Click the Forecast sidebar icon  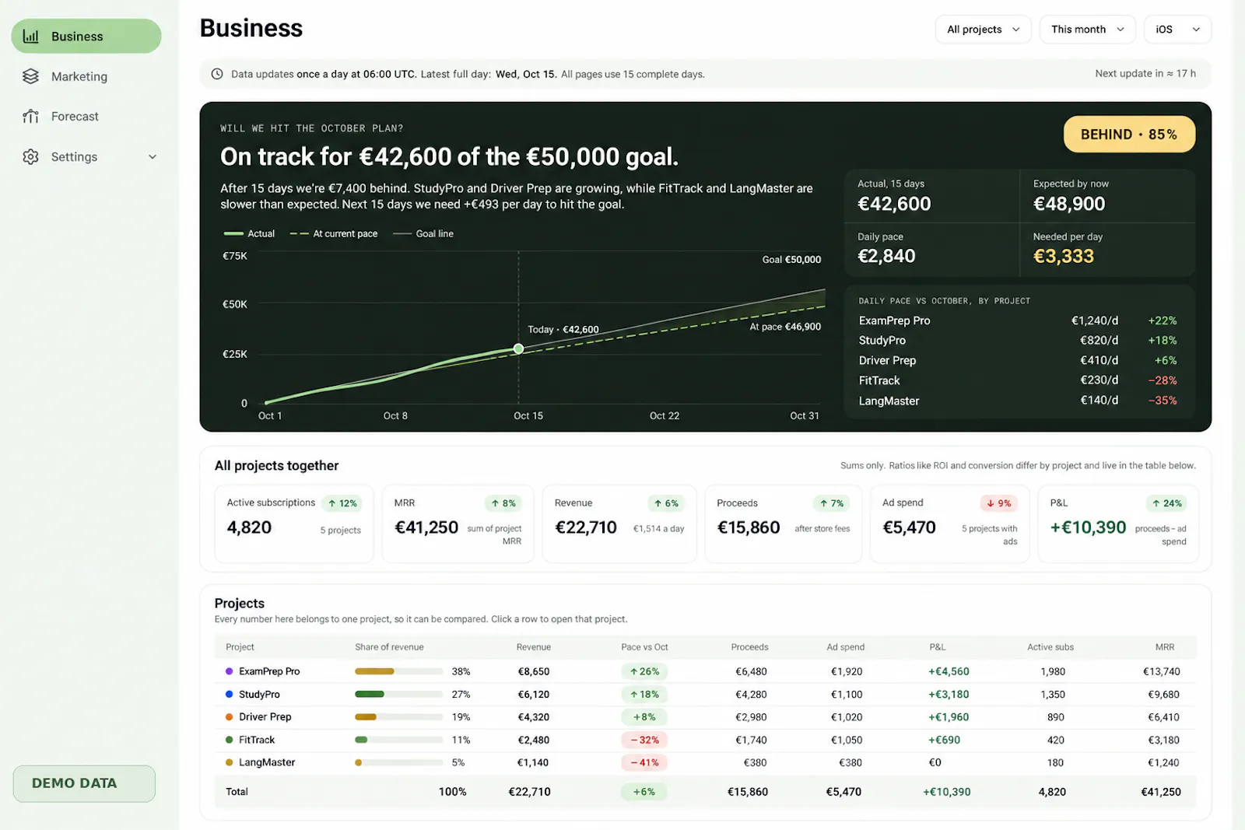click(x=30, y=116)
